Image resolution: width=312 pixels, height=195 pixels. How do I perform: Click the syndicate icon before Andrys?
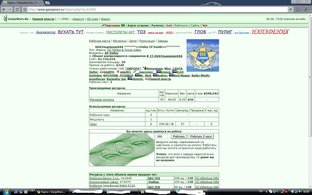pyautogui.click(x=155, y=75)
